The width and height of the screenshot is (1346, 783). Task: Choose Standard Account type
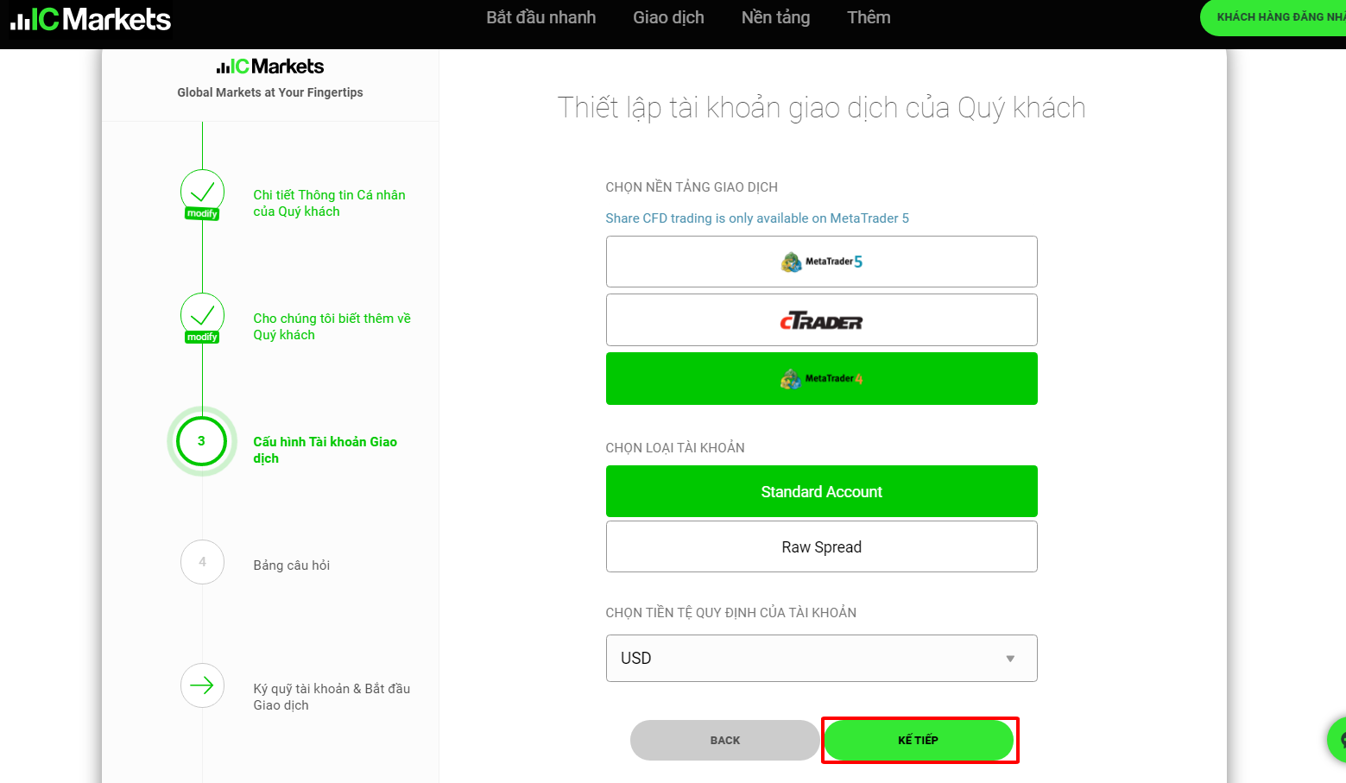pos(821,492)
